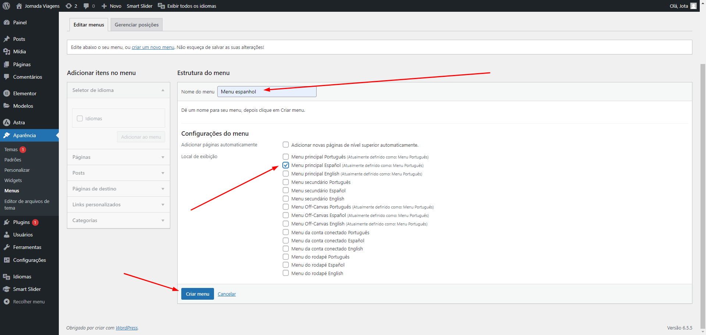Open the comments bubble icon in admin bar
Viewport: 706px width, 335px height.
[x=86, y=6]
